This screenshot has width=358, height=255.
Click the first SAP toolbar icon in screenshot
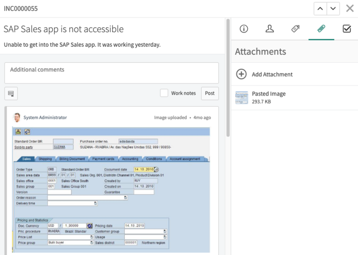tap(18, 131)
